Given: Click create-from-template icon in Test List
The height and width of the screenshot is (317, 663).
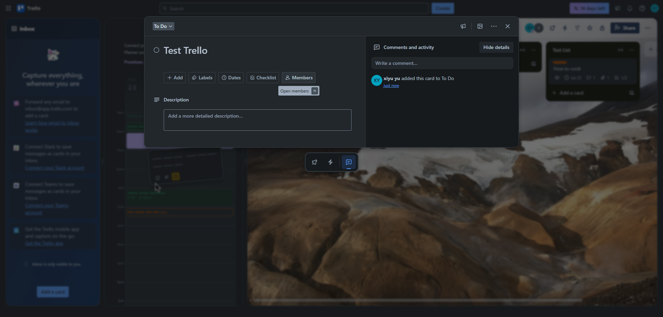Looking at the screenshot, I should click(632, 93).
